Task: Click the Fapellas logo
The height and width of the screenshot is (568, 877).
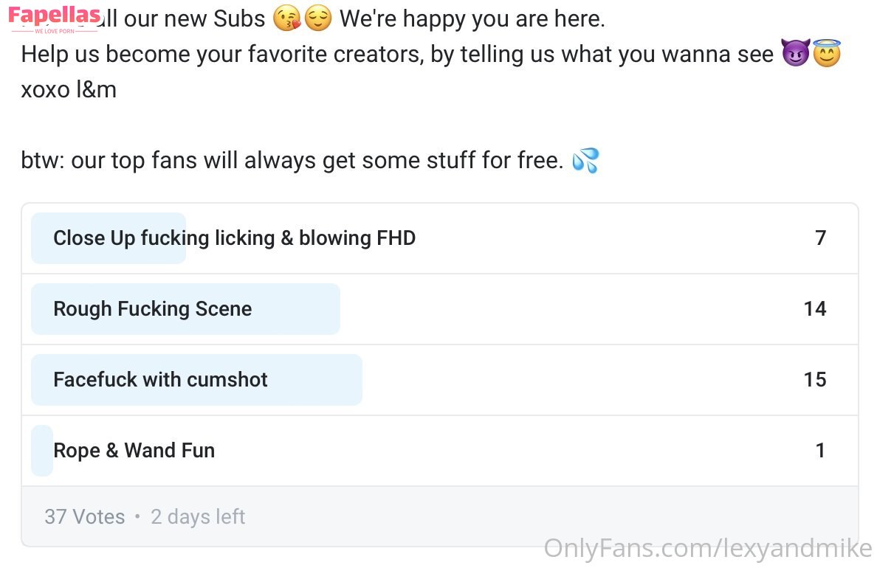Action: tap(55, 18)
